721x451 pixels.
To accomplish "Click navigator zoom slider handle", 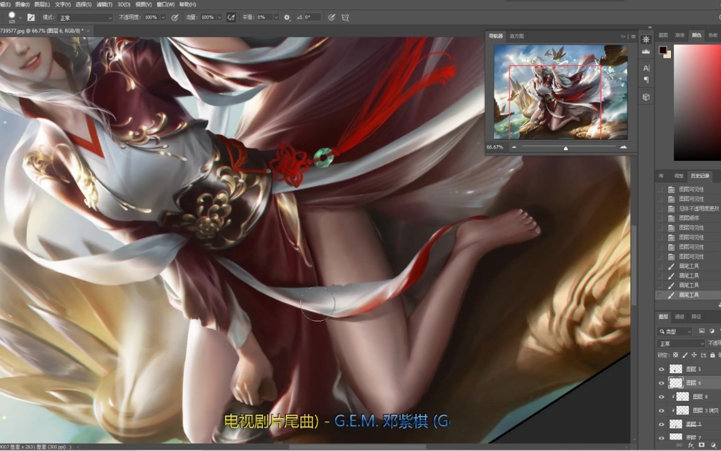I will (566, 148).
